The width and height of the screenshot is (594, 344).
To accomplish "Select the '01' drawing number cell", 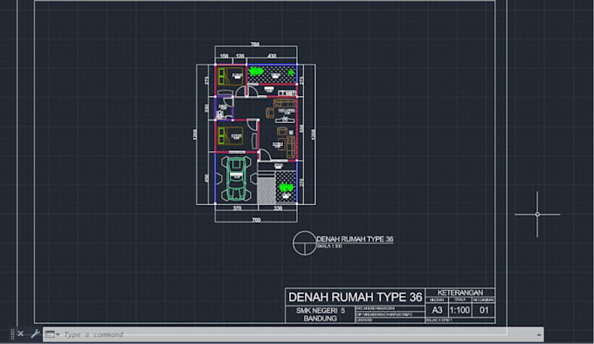I will [484, 310].
